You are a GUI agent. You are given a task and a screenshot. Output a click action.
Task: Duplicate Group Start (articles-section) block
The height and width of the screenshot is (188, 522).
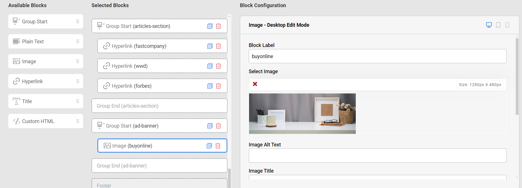[210, 26]
